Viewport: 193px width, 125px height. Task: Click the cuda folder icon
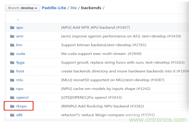tap(12, 54)
